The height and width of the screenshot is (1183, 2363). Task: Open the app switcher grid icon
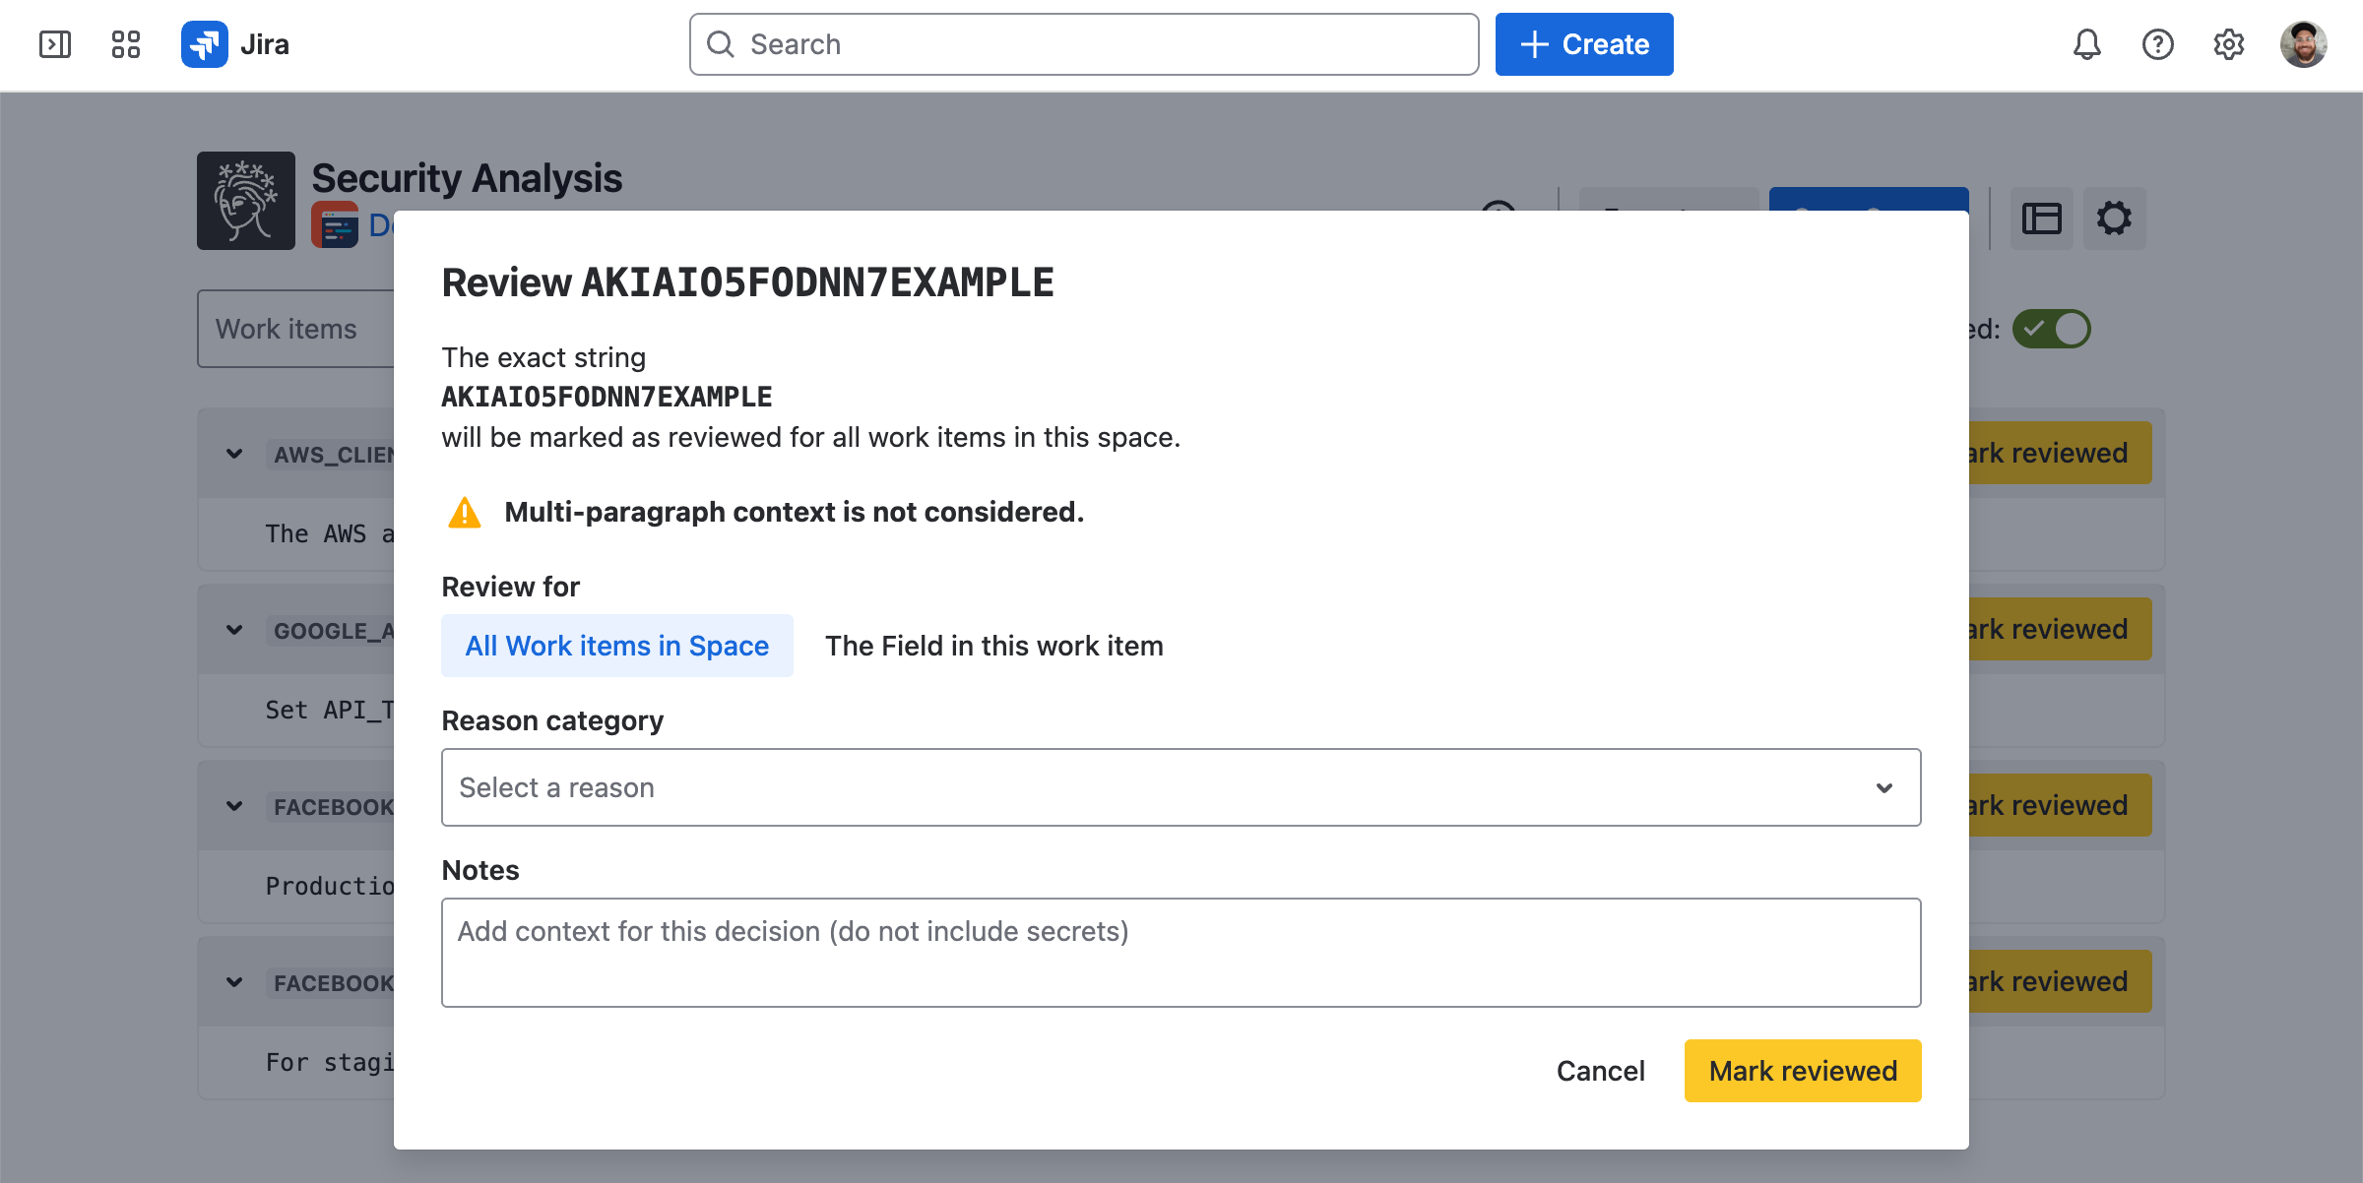[x=126, y=44]
